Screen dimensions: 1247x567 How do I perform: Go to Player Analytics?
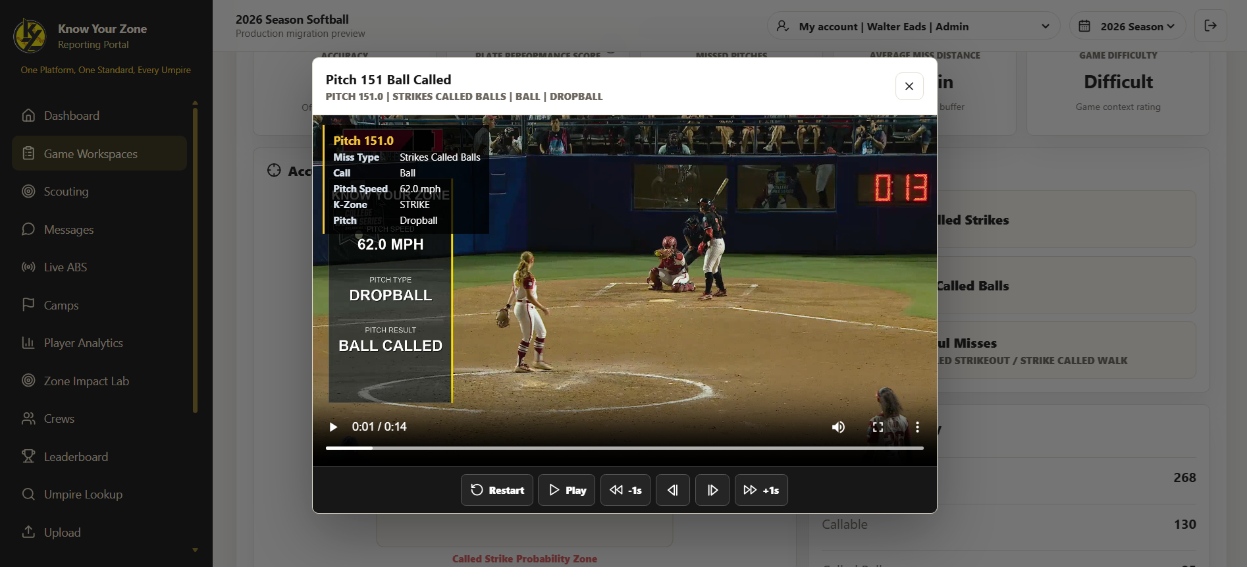click(x=99, y=342)
